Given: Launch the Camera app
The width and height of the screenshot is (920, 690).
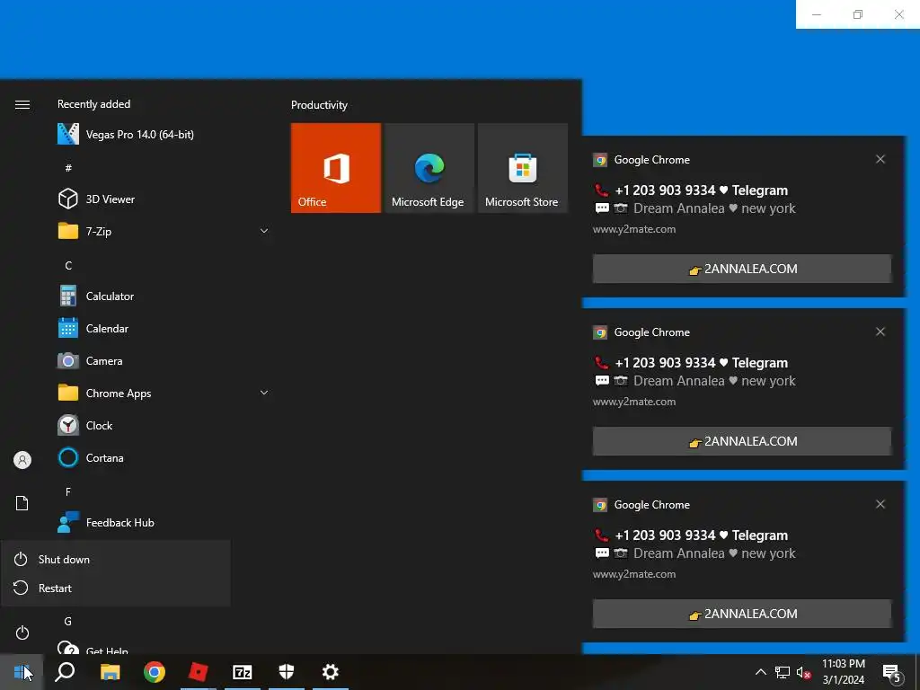Looking at the screenshot, I should click(x=164, y=360).
